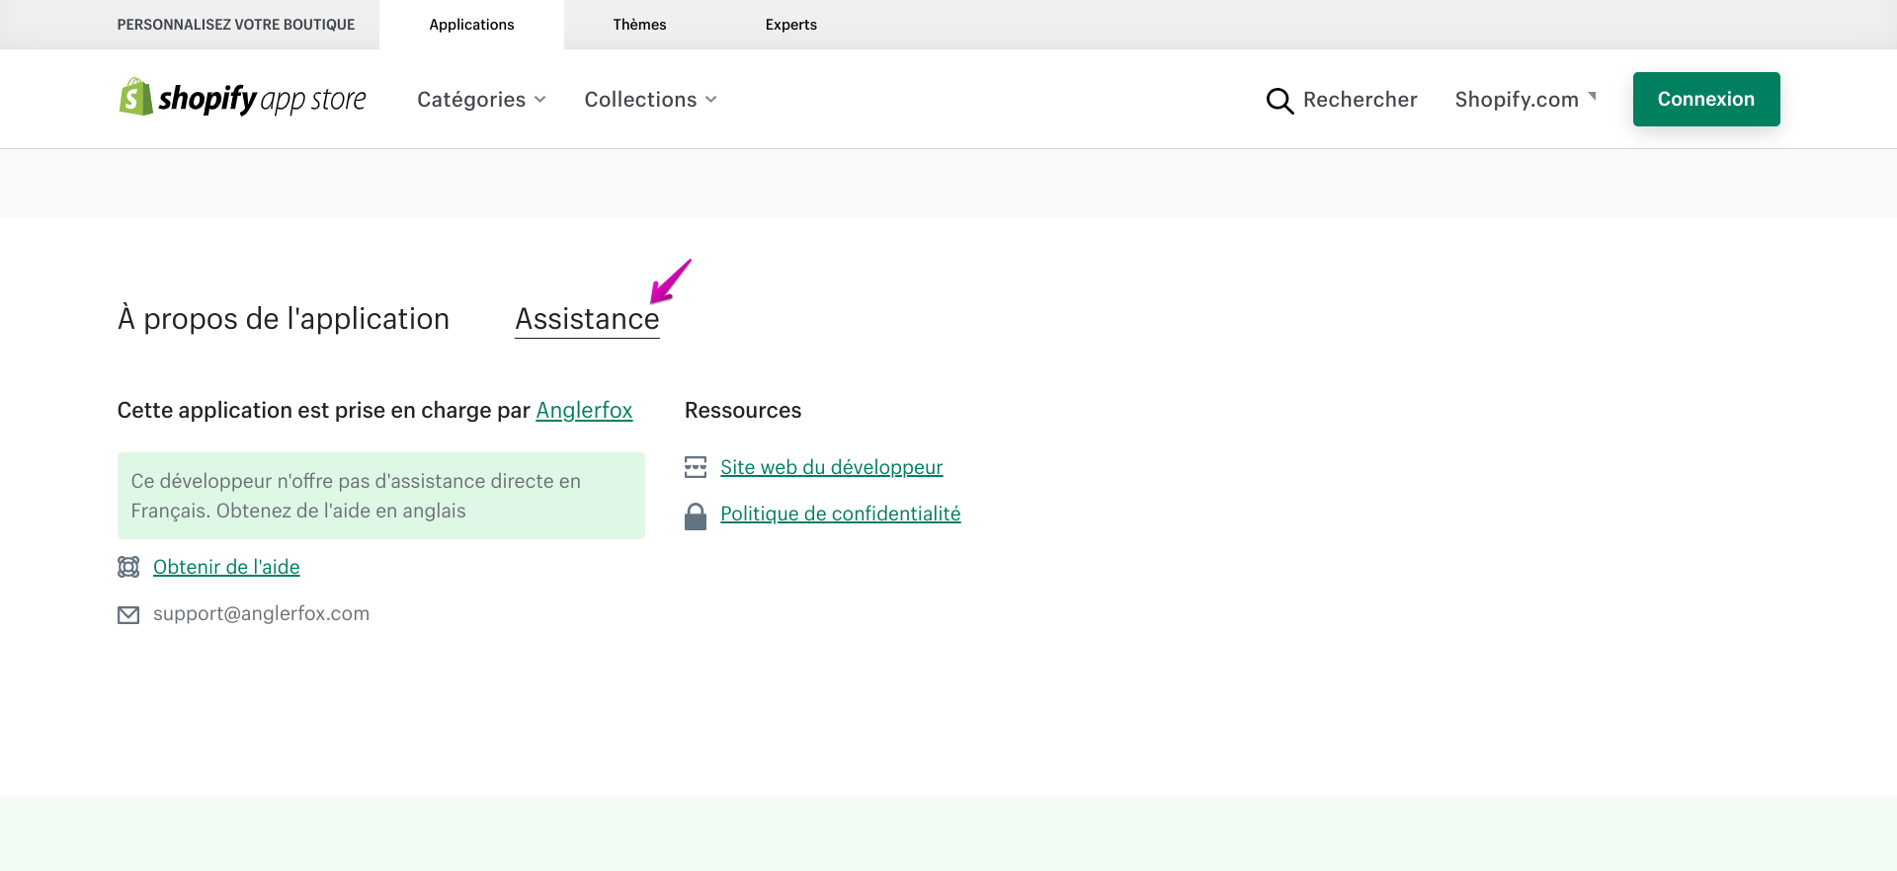Click the envelope email icon
1897x871 pixels.
[128, 615]
